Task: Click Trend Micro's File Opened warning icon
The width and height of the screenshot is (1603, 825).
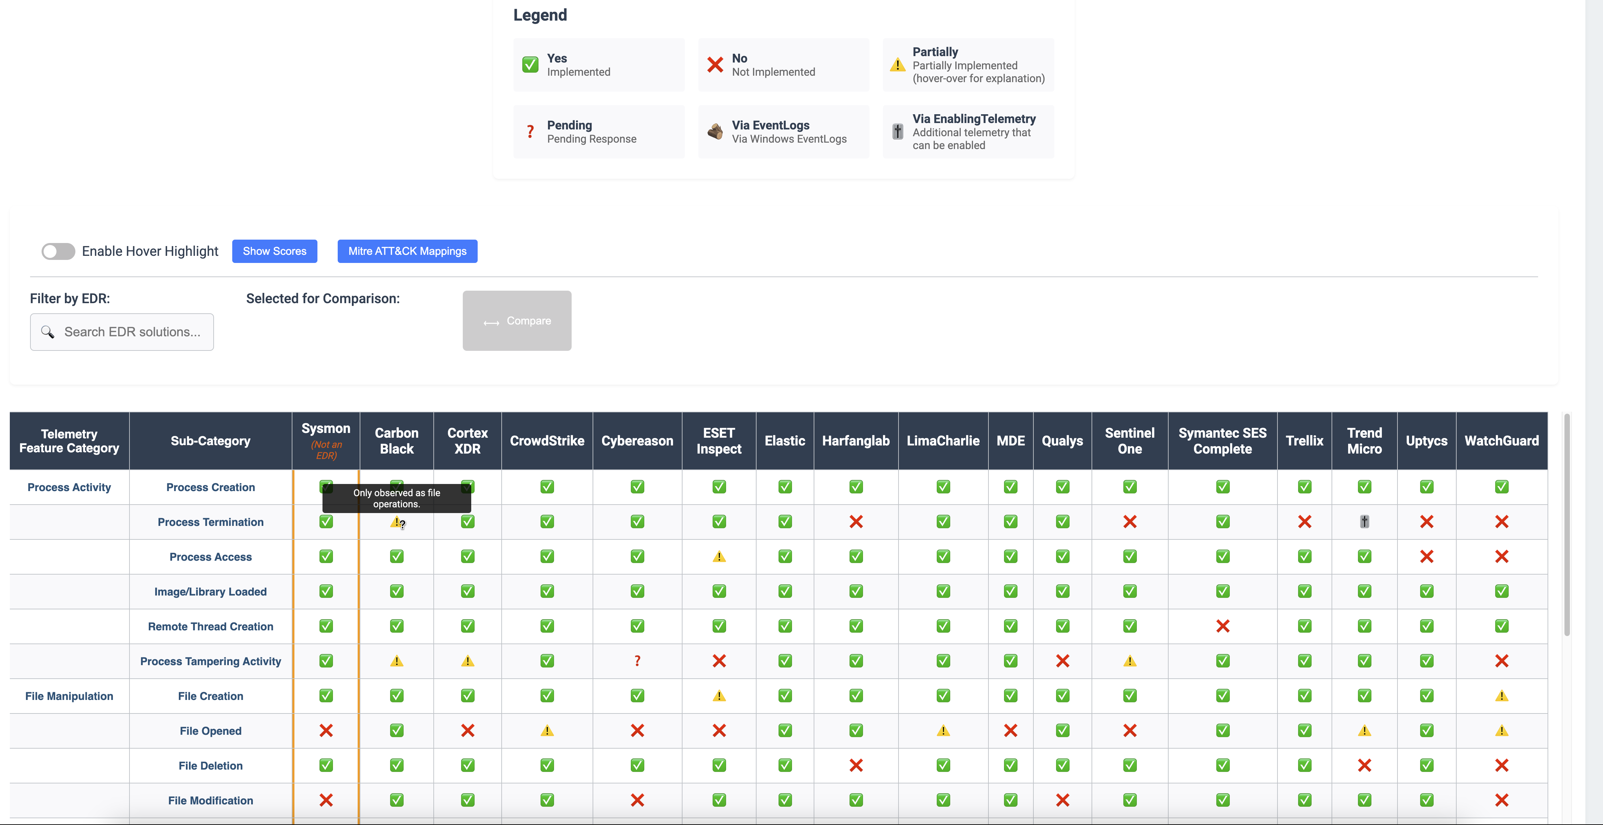Action: tap(1364, 730)
